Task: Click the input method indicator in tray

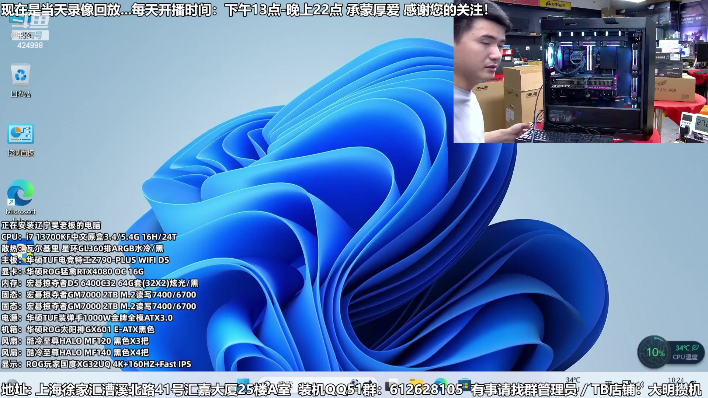Action: (608, 384)
